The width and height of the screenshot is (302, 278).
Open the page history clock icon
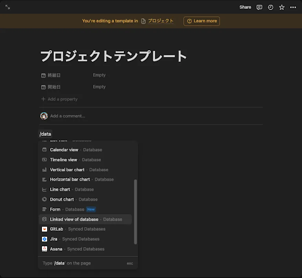tap(271, 7)
